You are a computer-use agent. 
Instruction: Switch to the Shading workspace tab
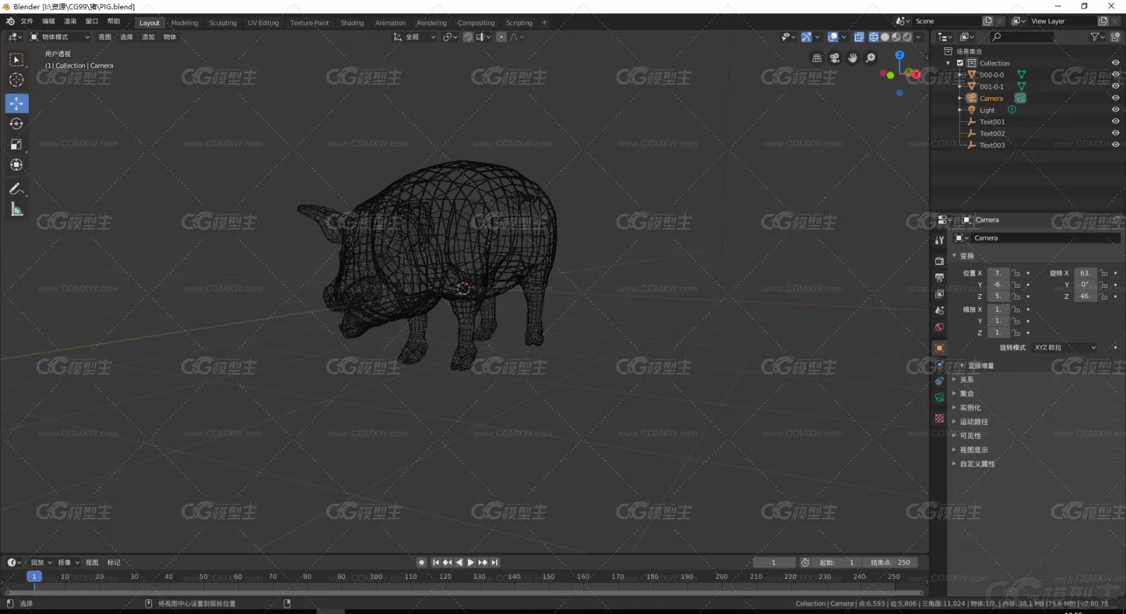[x=352, y=23]
